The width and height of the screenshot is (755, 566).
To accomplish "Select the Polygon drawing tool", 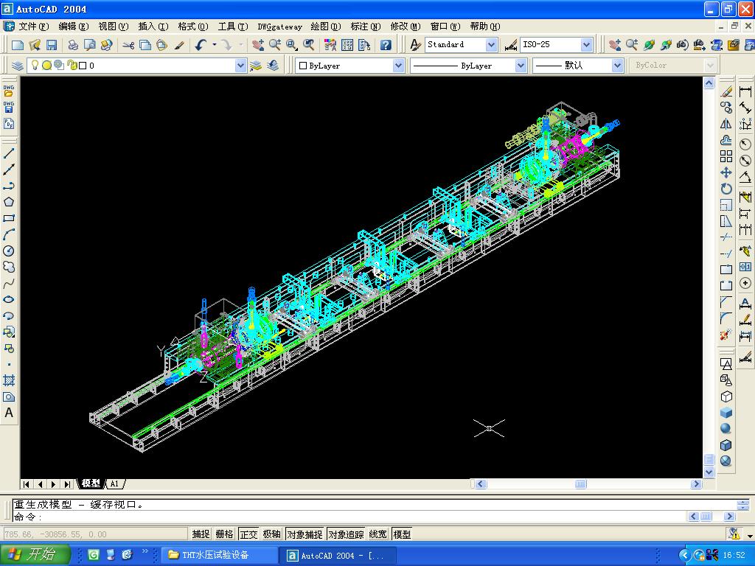I will point(9,202).
